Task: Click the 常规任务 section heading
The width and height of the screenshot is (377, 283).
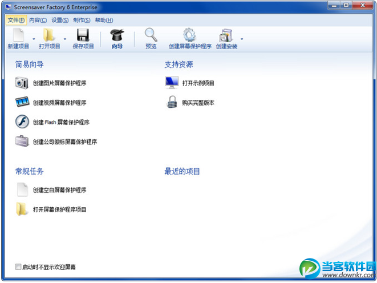Action: pyautogui.click(x=29, y=171)
